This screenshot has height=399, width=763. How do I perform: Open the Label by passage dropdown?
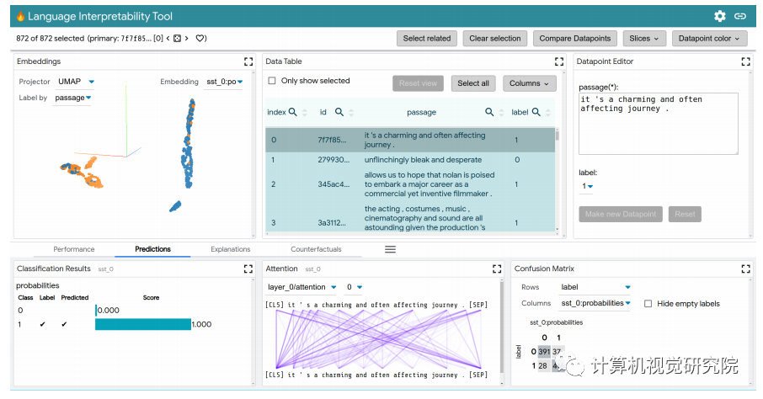(x=72, y=98)
